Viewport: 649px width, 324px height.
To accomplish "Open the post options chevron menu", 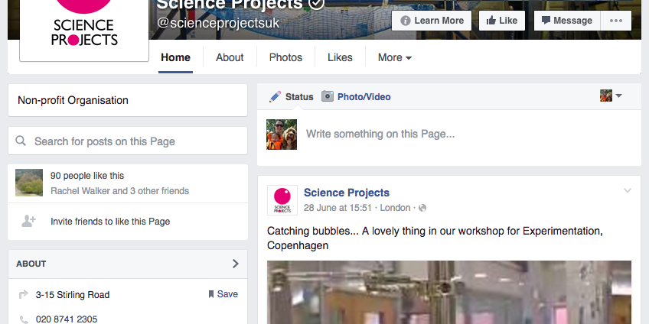I will point(628,190).
